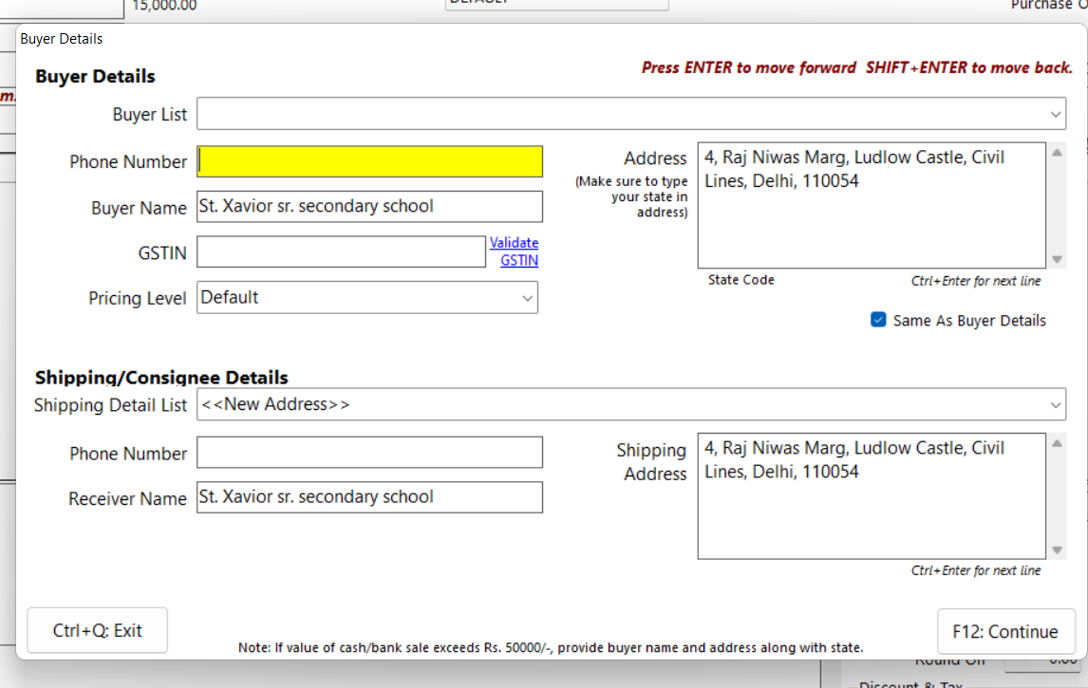This screenshot has width=1088, height=688.
Task: Click the Buyer Details window title
Action: [x=62, y=39]
